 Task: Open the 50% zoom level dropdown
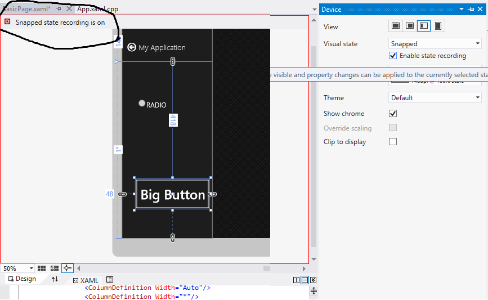tap(30, 268)
